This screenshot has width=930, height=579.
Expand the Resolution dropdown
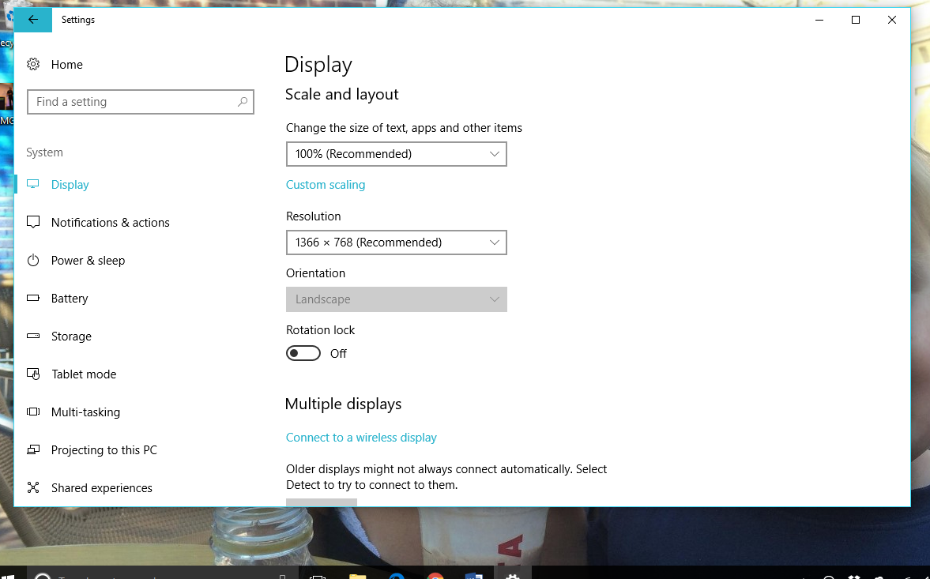coord(396,243)
